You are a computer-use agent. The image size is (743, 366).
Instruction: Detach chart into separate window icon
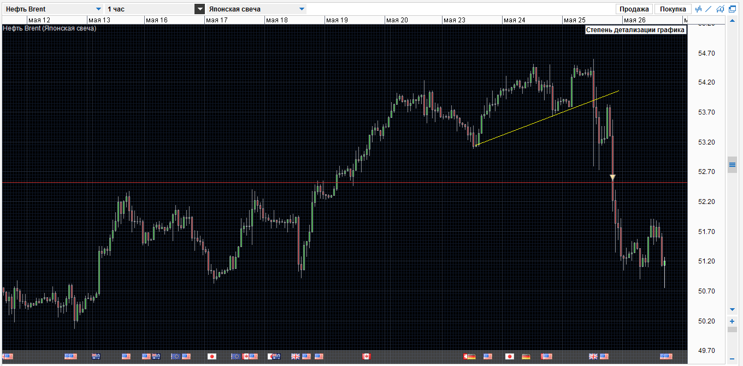(733, 9)
